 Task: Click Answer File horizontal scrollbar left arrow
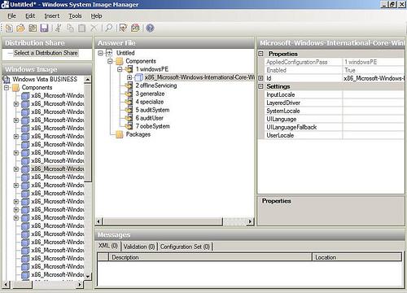coord(98,221)
